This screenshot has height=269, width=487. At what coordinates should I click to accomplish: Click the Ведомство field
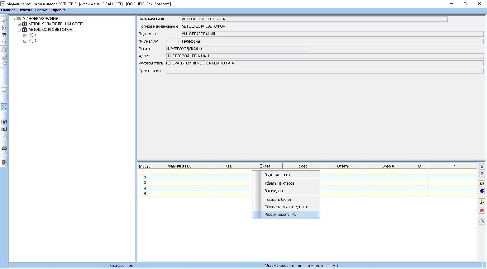pos(332,34)
